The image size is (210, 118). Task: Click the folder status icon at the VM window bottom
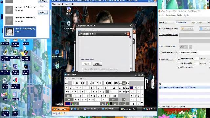pos(61,113)
